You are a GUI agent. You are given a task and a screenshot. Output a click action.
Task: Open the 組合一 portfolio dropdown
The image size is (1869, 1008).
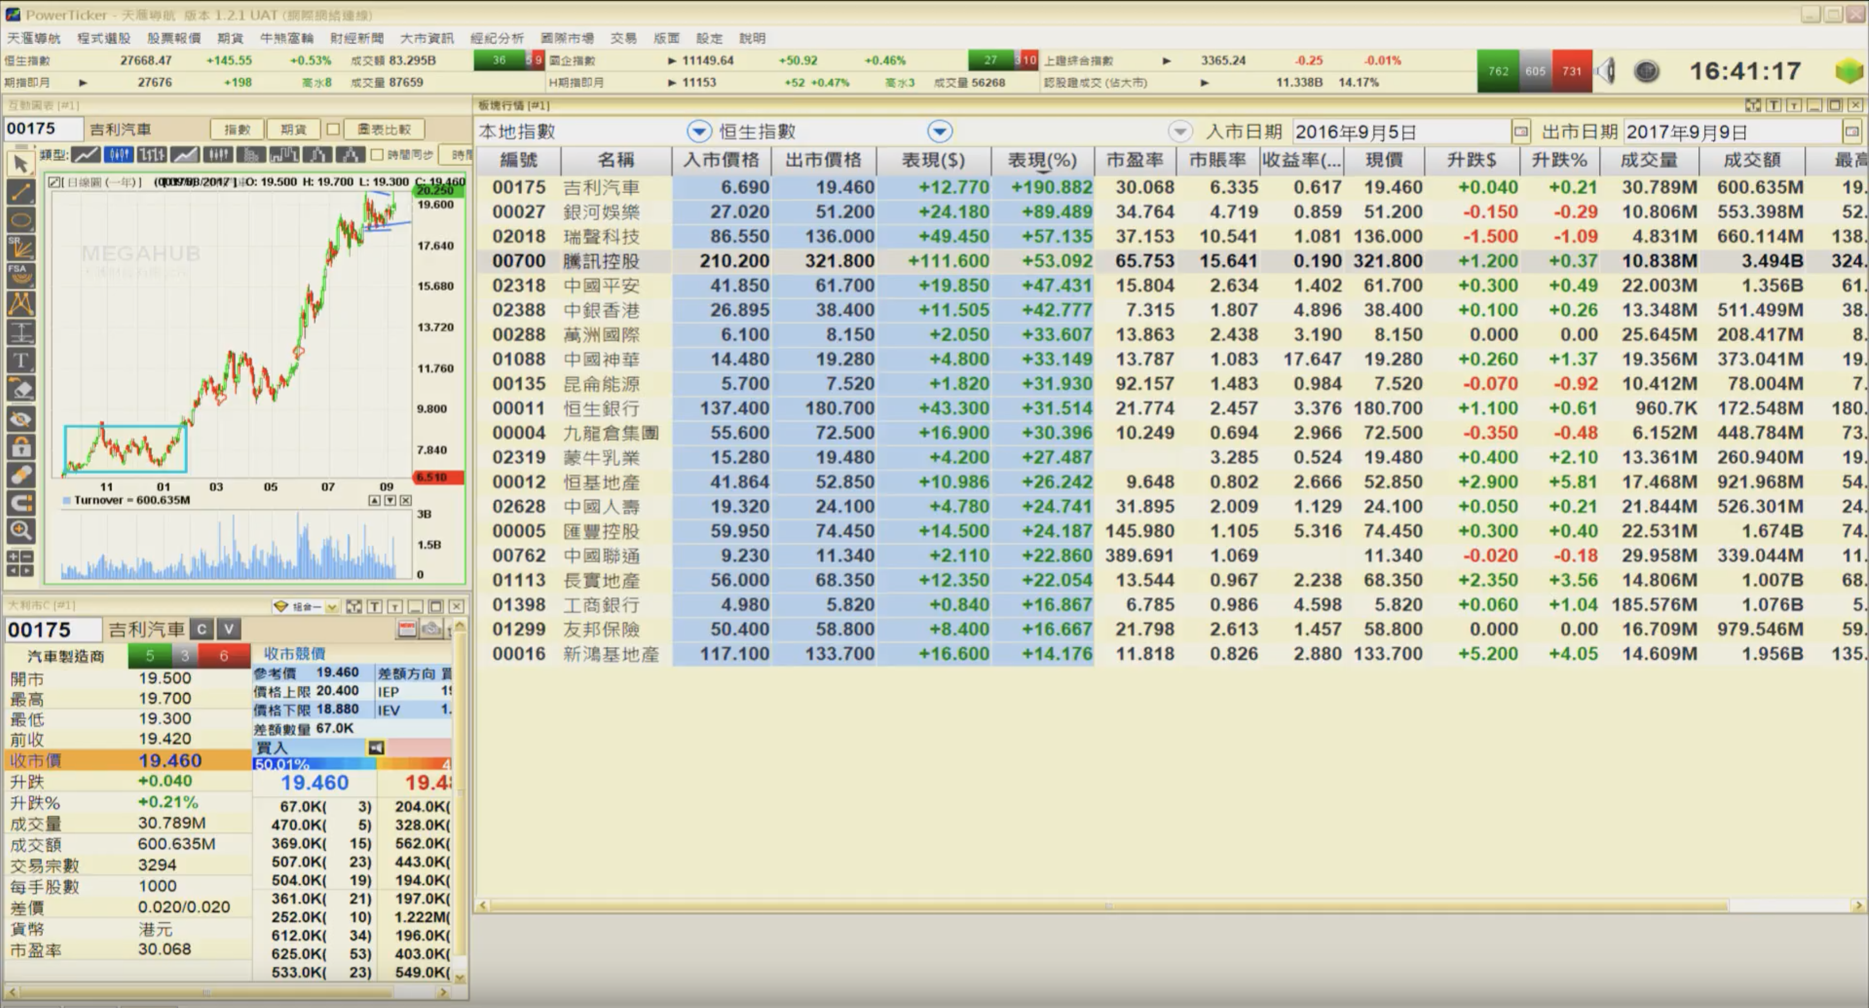(x=331, y=607)
